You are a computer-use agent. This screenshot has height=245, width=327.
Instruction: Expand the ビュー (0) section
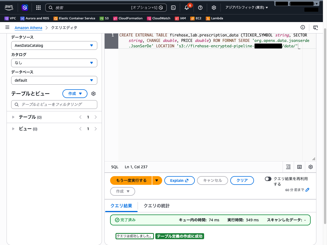[x=13, y=129]
